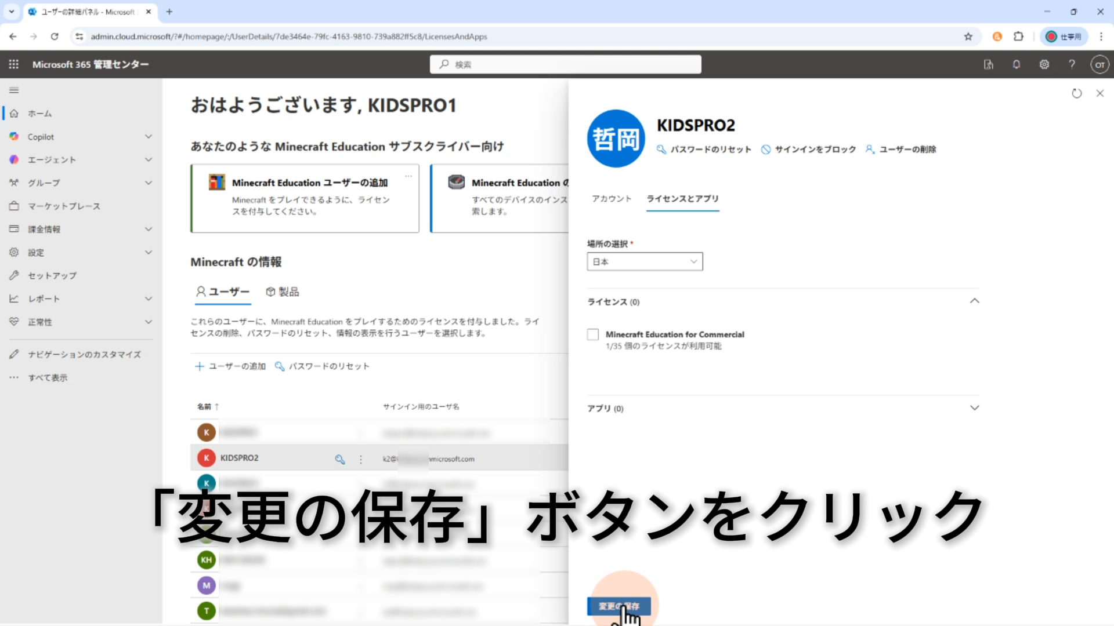Click サインインをブロック link

click(x=809, y=150)
